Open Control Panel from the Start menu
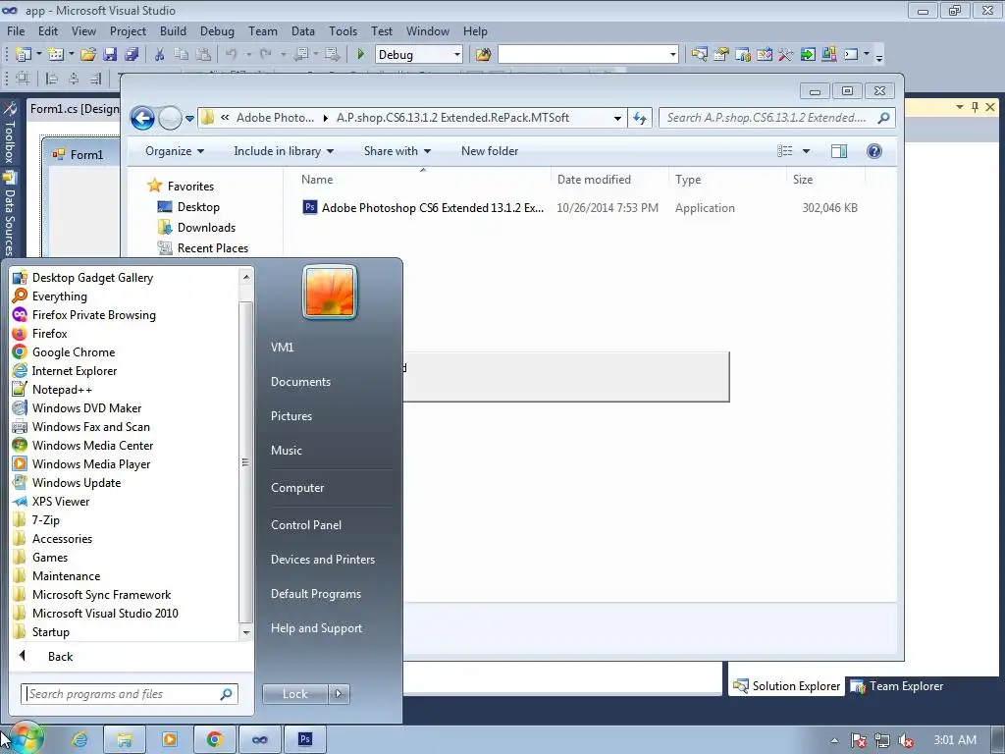1005x754 pixels. (306, 525)
